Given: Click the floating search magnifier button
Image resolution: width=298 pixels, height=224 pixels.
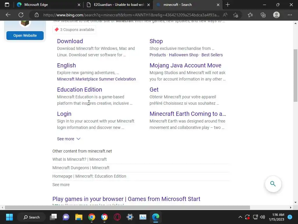Looking at the screenshot, I should point(273,184).
